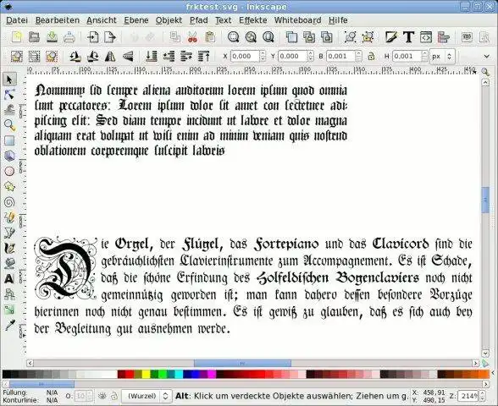Click the Save document icon
This screenshot has width=498, height=406.
click(52, 37)
